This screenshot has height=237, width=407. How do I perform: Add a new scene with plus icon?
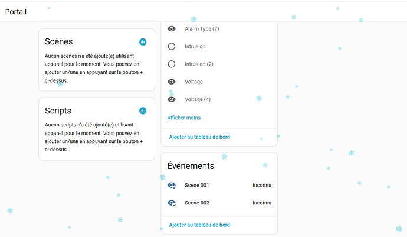[143, 42]
